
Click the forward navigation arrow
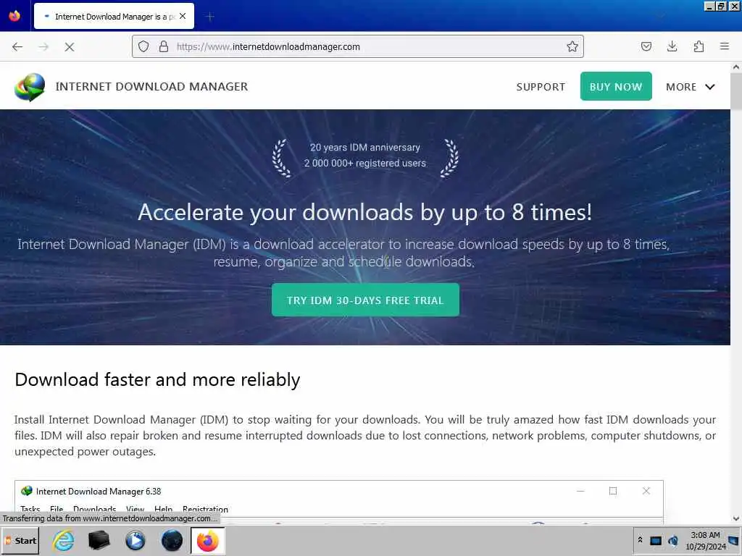[43, 47]
